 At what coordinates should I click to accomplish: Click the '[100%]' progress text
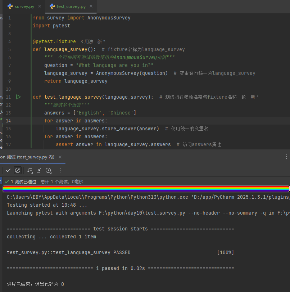[225, 252]
